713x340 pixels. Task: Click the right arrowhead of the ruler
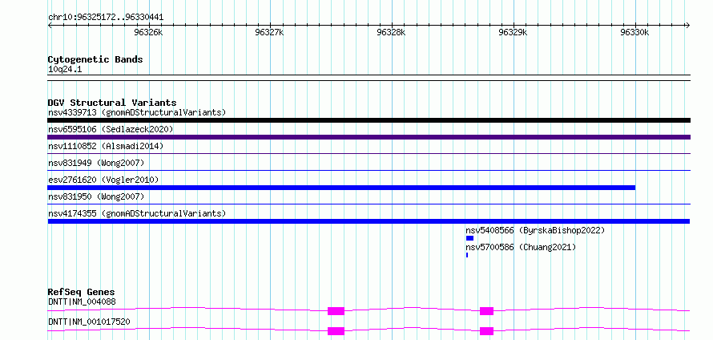point(687,26)
